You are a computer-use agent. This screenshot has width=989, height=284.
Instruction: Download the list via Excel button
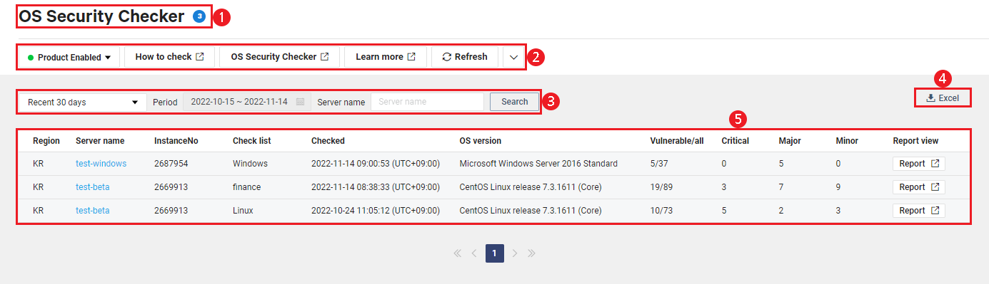[x=943, y=98]
